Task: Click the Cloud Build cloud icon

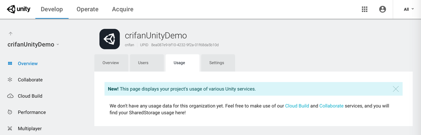Action: click(10, 96)
